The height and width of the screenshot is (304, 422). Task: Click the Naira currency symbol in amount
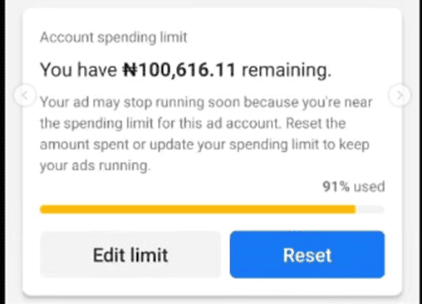click(x=130, y=70)
